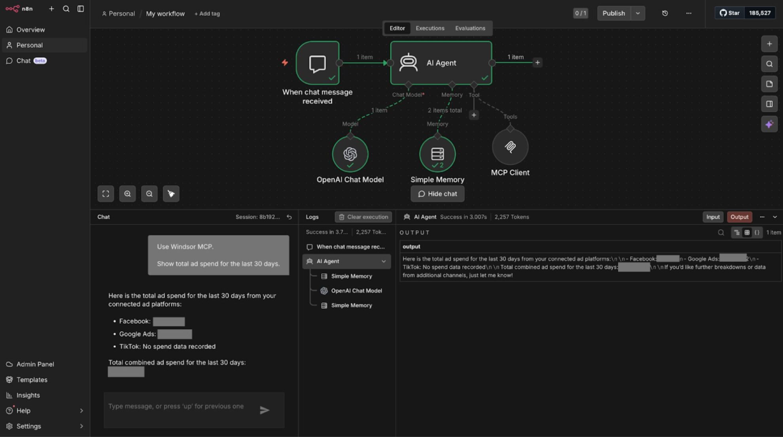The image size is (783, 437).
Task: Switch output to schema view icon
Action: click(x=737, y=233)
